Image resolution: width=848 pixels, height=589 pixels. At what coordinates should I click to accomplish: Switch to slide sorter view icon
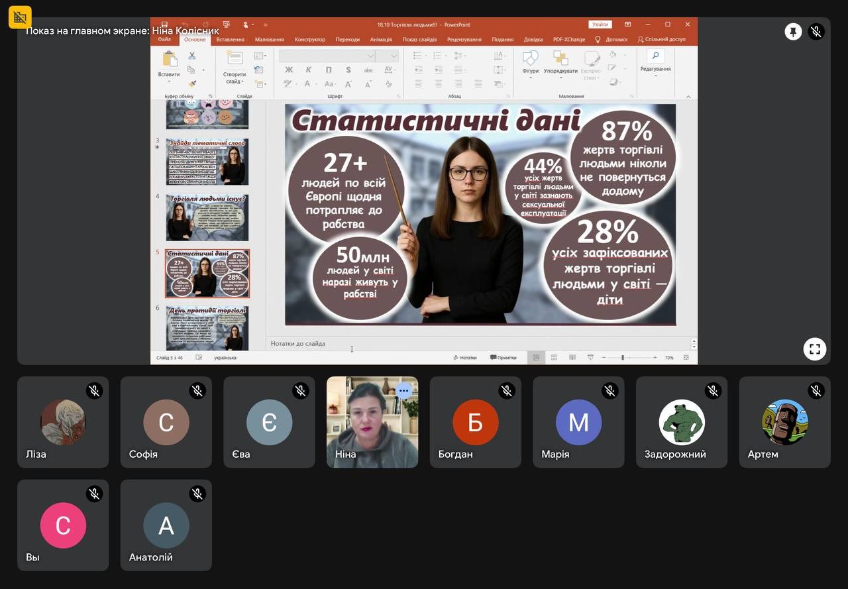(x=554, y=358)
